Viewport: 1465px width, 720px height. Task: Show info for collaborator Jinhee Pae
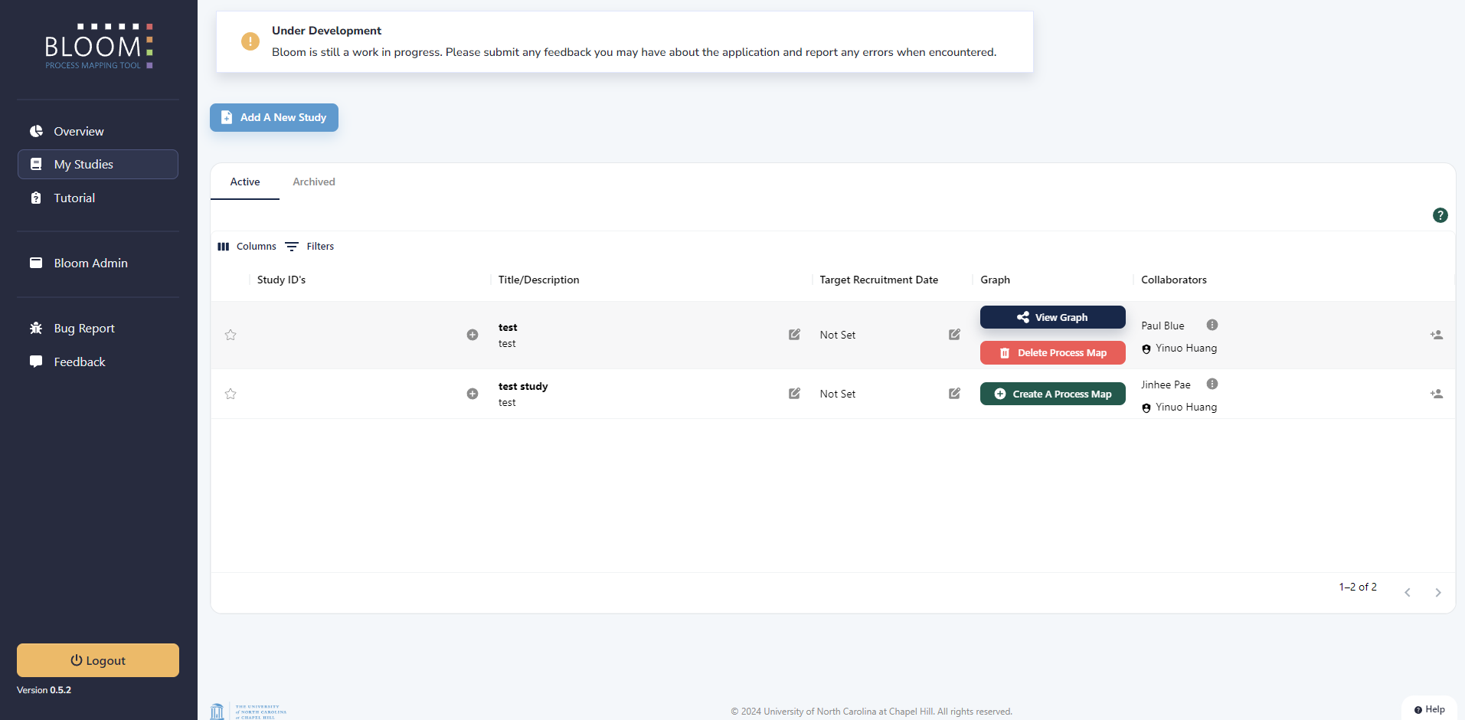(1212, 384)
